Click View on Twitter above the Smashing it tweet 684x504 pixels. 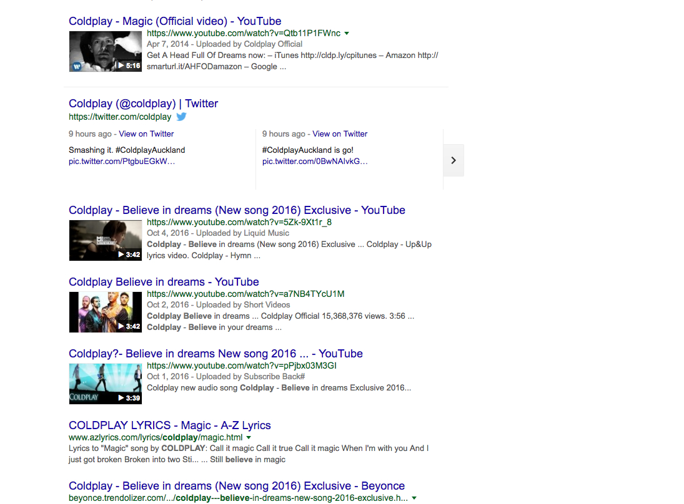pyautogui.click(x=146, y=133)
